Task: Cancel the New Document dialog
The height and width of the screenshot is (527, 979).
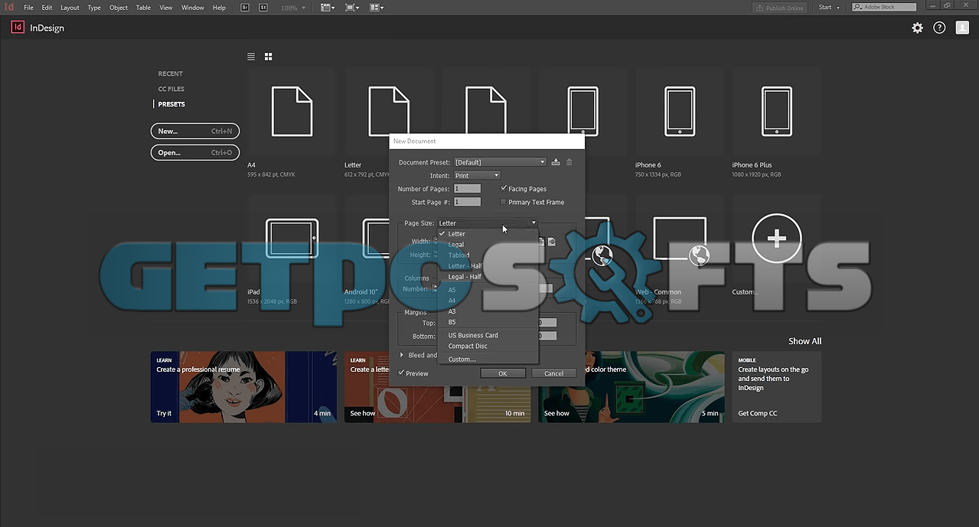Action: click(x=553, y=373)
